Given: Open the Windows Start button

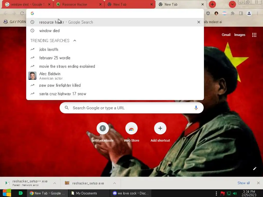Looking at the screenshot, I should [7, 193].
